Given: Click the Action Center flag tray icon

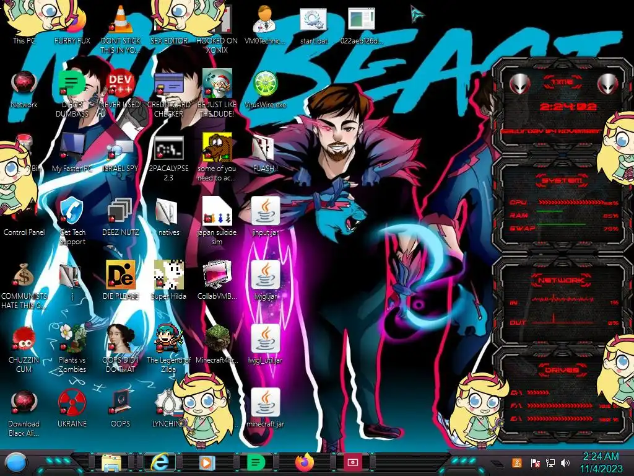Looking at the screenshot, I should [x=535, y=463].
